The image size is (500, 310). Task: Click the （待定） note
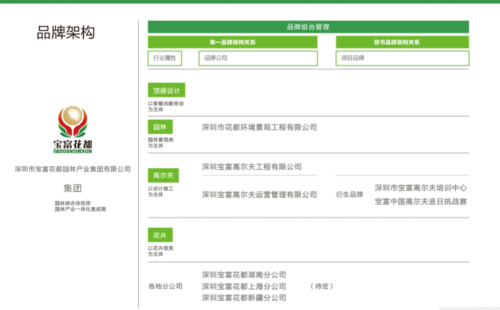pos(322,287)
